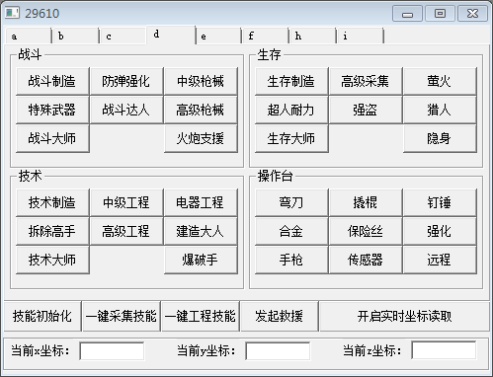
Task: Pick the 高级枪械 button
Action: (x=201, y=110)
